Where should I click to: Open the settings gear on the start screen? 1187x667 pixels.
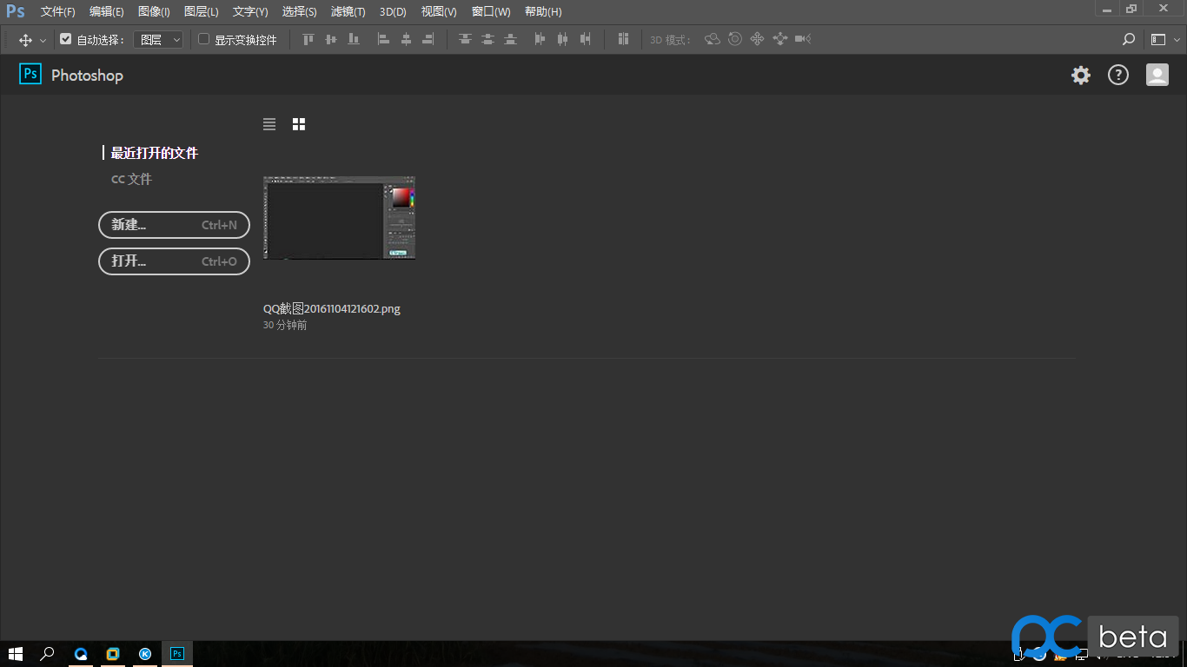tap(1080, 75)
